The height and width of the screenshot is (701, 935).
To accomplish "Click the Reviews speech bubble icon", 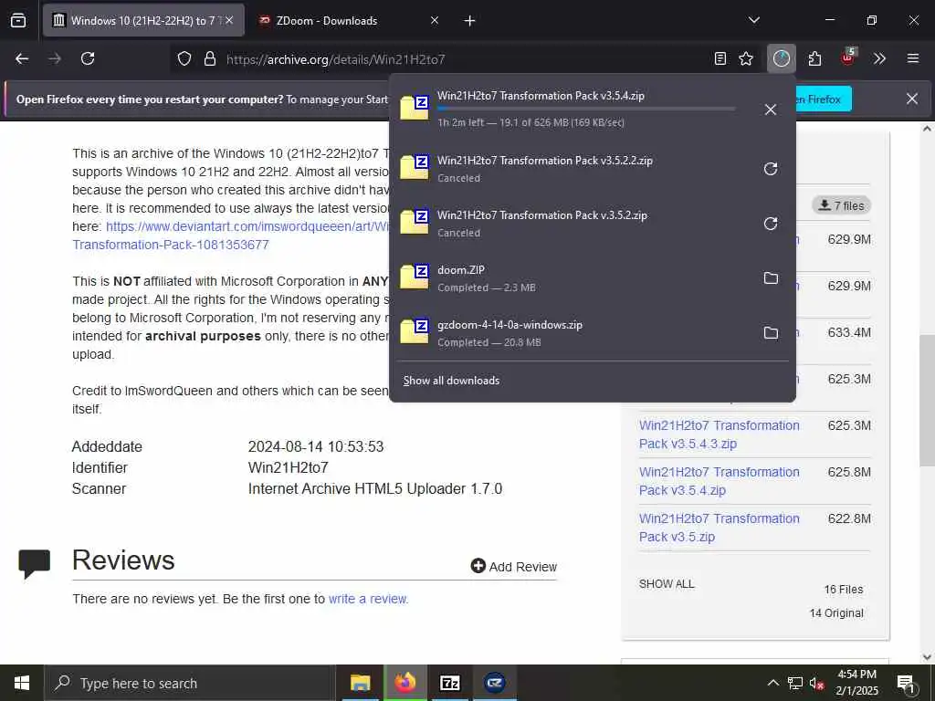I will (x=34, y=562).
